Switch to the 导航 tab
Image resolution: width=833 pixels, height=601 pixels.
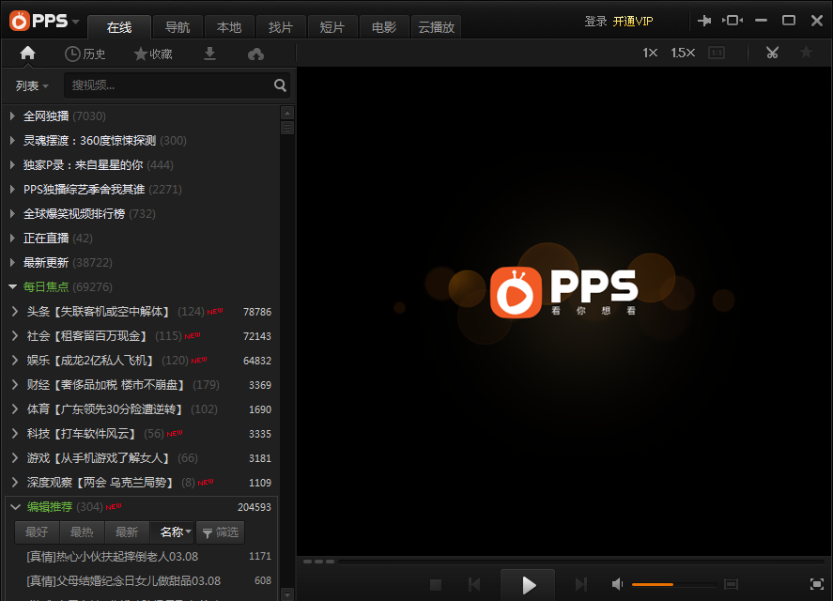coord(177,27)
